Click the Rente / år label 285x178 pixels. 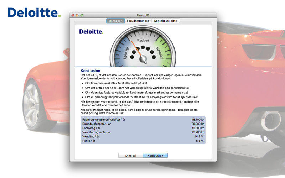(x=89, y=141)
